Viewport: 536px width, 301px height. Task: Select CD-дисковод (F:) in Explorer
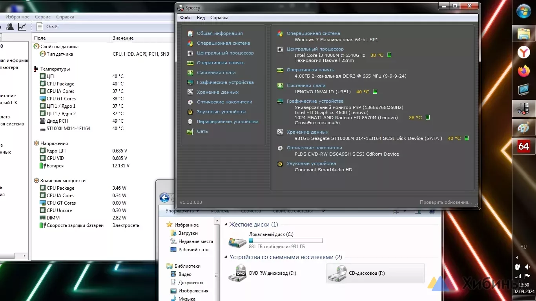[376, 273]
